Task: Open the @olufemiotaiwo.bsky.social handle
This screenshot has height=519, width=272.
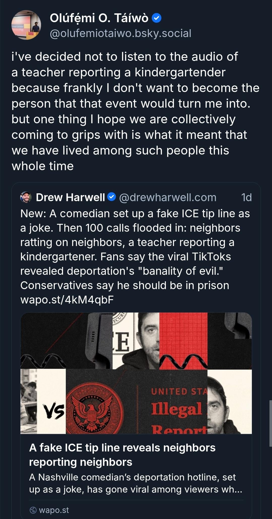Action: click(120, 34)
